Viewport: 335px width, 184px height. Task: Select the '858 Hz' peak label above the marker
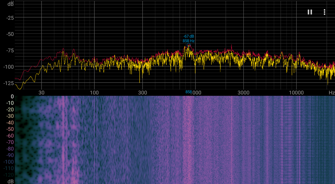189,41
